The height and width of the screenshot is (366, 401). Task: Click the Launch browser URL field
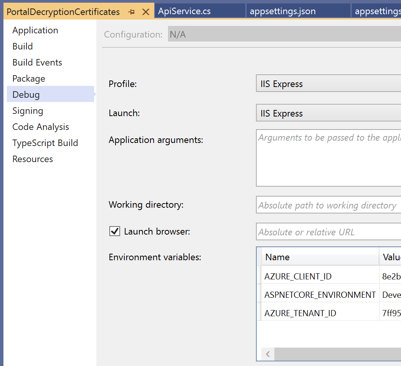point(328,232)
